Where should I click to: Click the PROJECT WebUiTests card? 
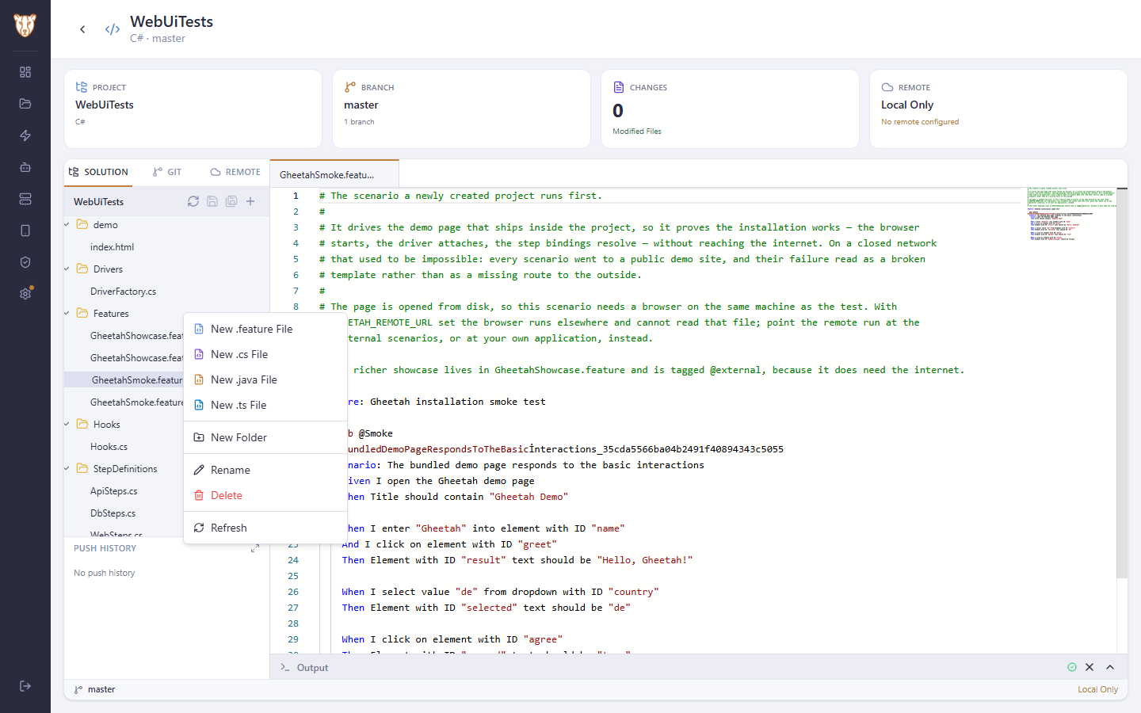[x=193, y=109]
